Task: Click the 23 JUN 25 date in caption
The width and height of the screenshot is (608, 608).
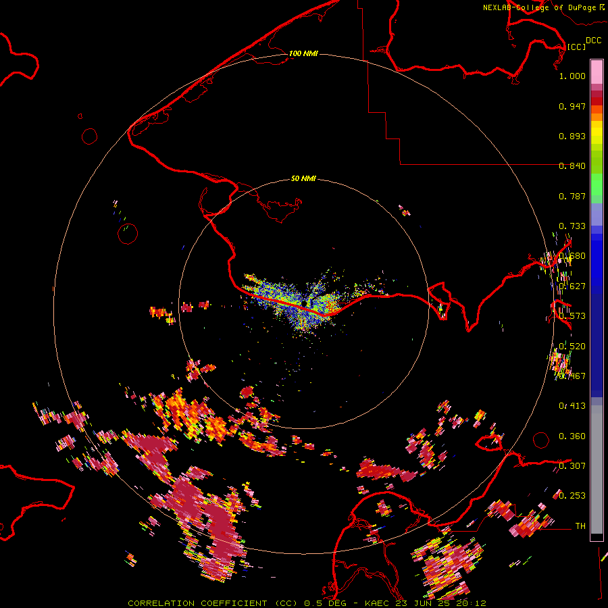Action: click(424, 603)
